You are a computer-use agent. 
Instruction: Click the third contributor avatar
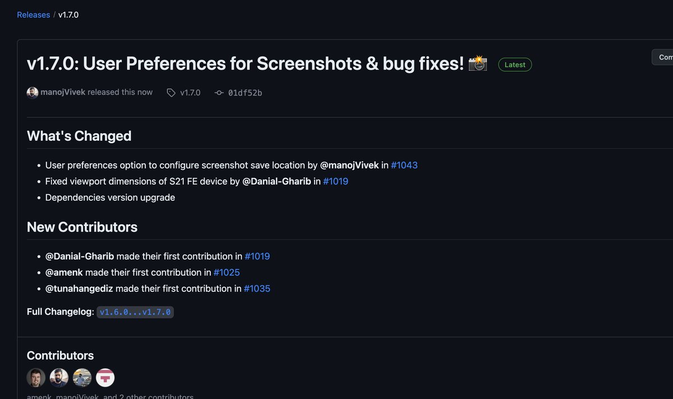click(82, 378)
